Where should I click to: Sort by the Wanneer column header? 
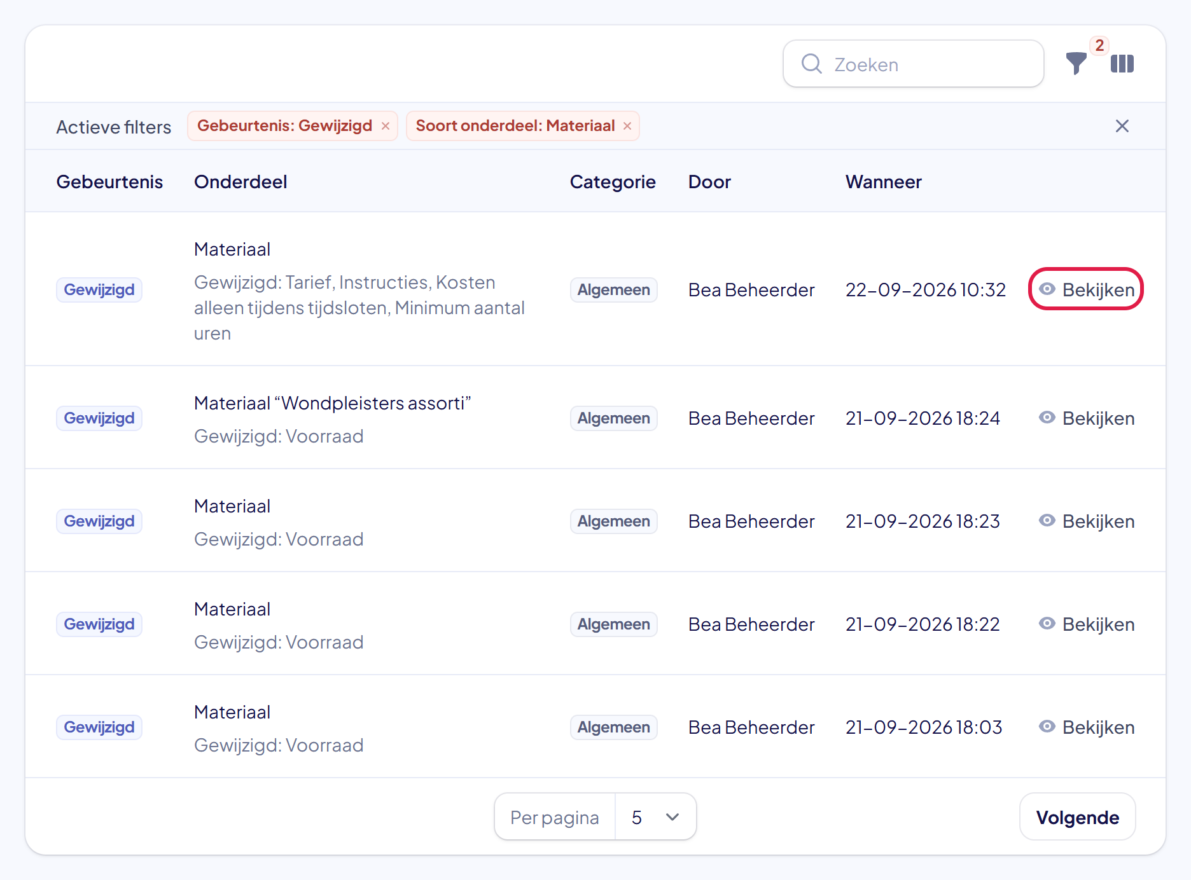point(883,182)
